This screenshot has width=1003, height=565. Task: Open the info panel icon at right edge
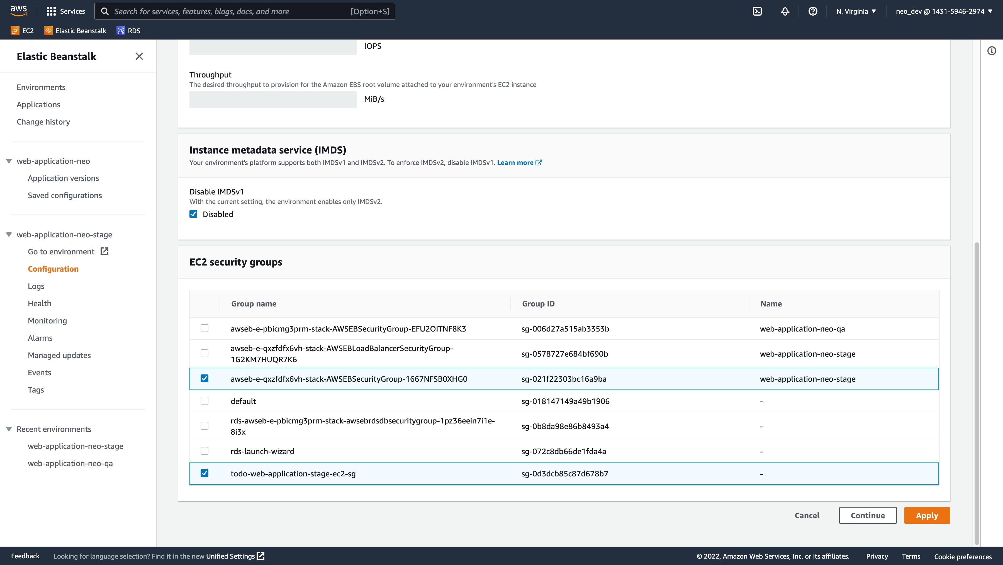991,51
